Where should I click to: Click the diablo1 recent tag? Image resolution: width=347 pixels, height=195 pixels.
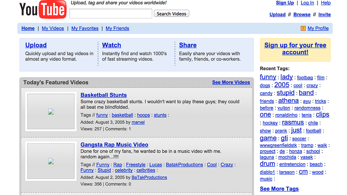pos(267,172)
